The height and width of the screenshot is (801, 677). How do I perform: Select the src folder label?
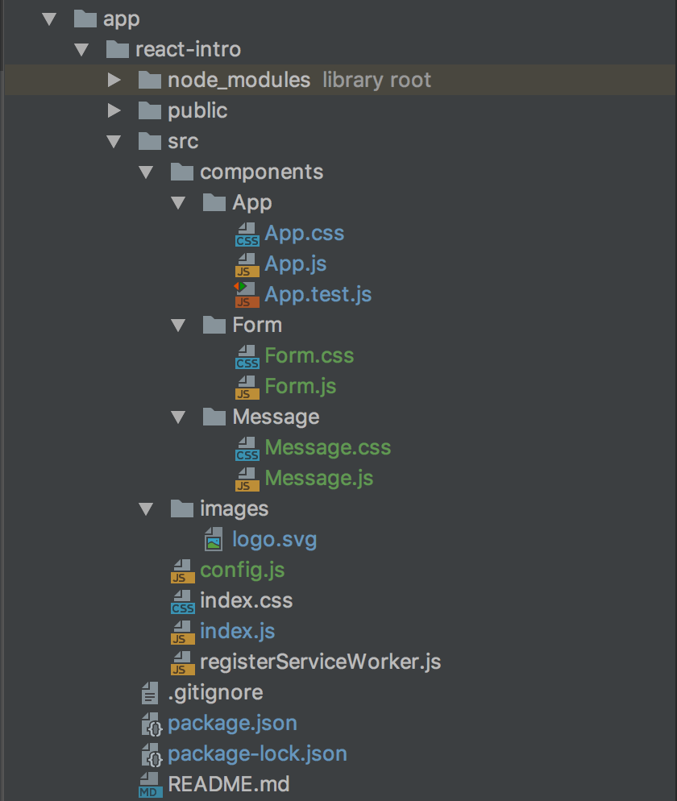click(183, 142)
